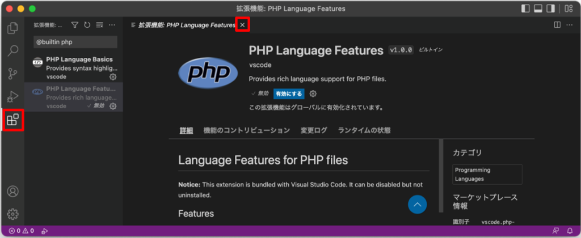Toggle primary sidebar layout icon

click(x=525, y=8)
